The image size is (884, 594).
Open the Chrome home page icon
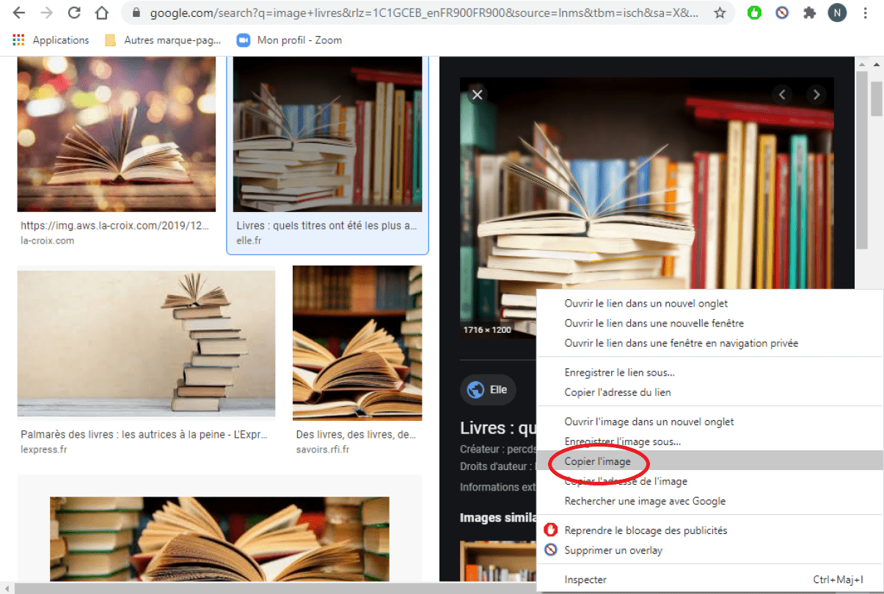coord(101,12)
